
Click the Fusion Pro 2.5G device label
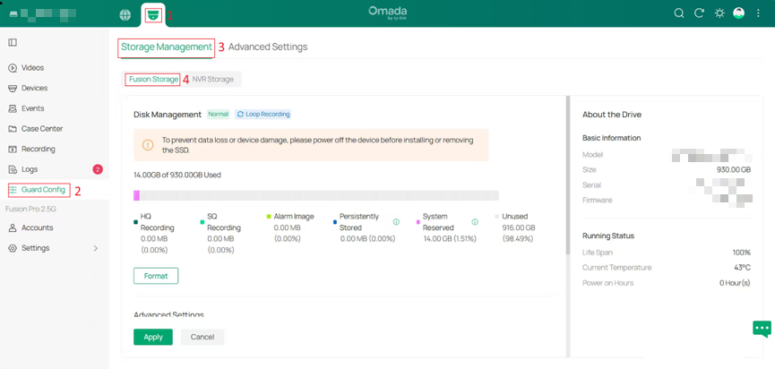click(30, 209)
